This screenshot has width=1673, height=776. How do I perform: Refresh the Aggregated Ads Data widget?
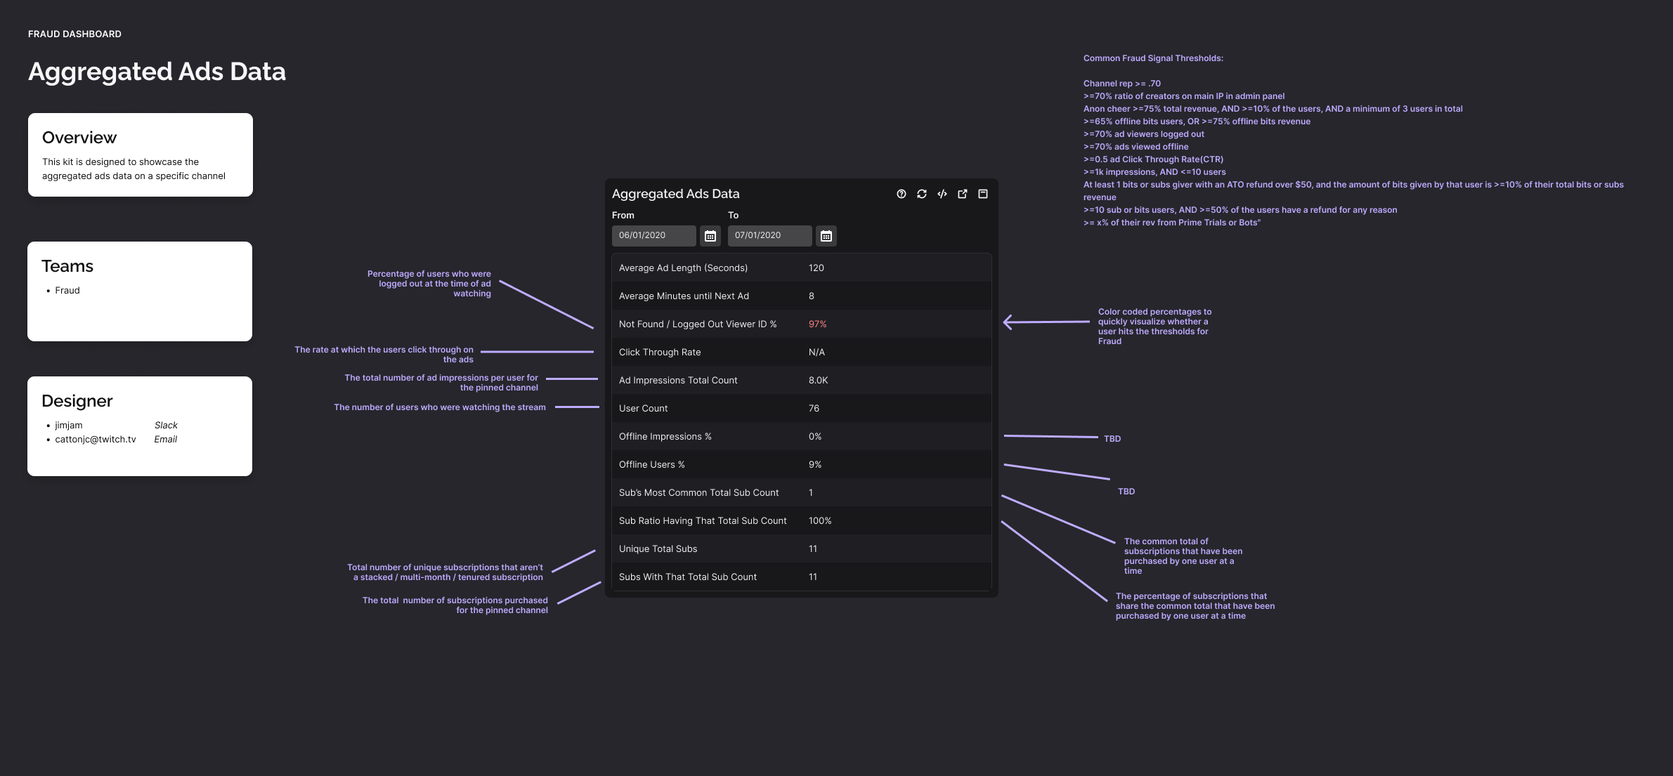(x=921, y=194)
